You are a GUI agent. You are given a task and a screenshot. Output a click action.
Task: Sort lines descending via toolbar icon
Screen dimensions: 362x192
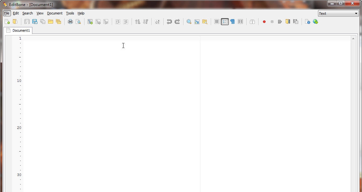click(x=145, y=22)
